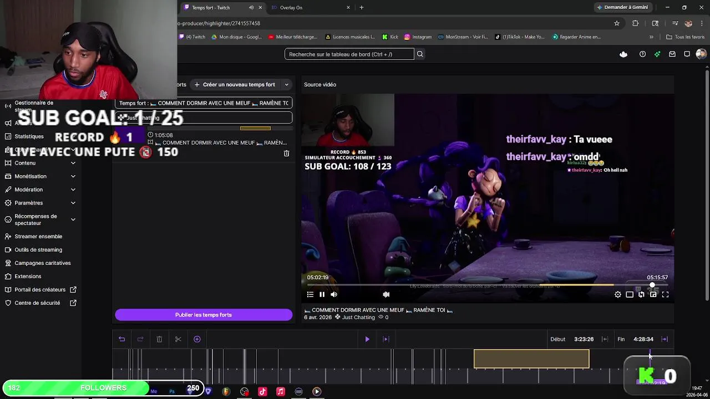Open Outils de streaming in the sidebar
The image size is (710, 399).
pyautogui.click(x=38, y=250)
